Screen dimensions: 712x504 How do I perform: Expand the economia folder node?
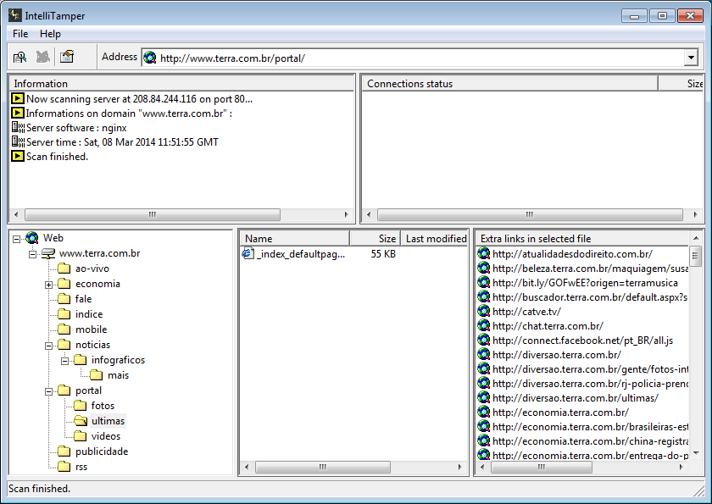pyautogui.click(x=48, y=285)
